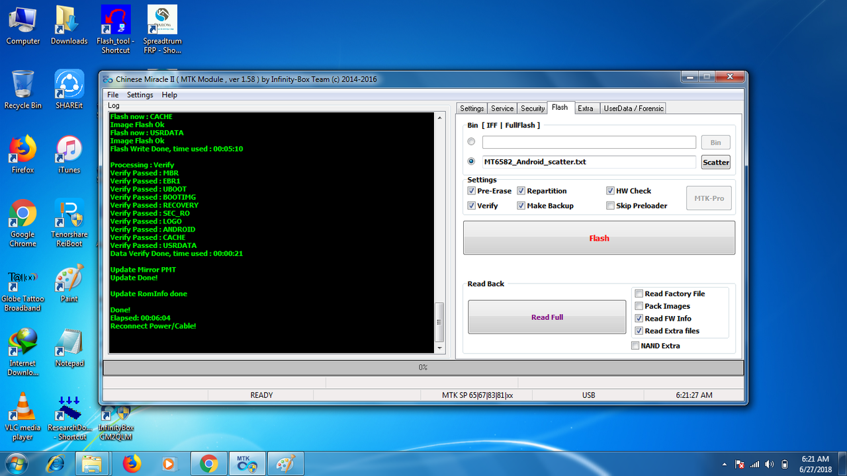Switch to the MTK module taskbar button

[247, 463]
